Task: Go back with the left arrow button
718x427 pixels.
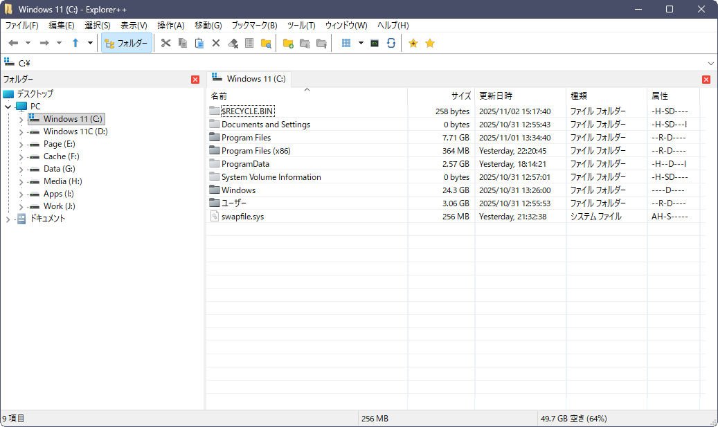Action: [13, 43]
